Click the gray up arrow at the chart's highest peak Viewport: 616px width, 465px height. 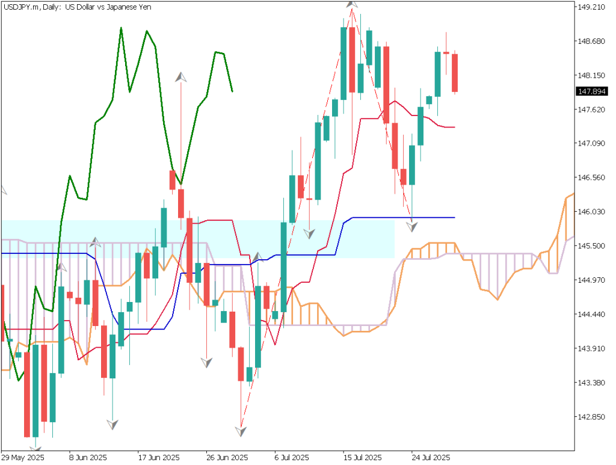pos(351,6)
